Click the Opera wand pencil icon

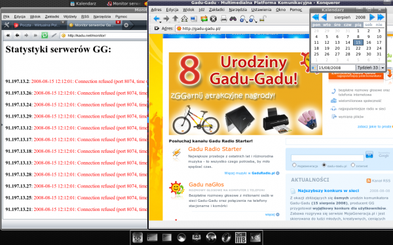54,35
